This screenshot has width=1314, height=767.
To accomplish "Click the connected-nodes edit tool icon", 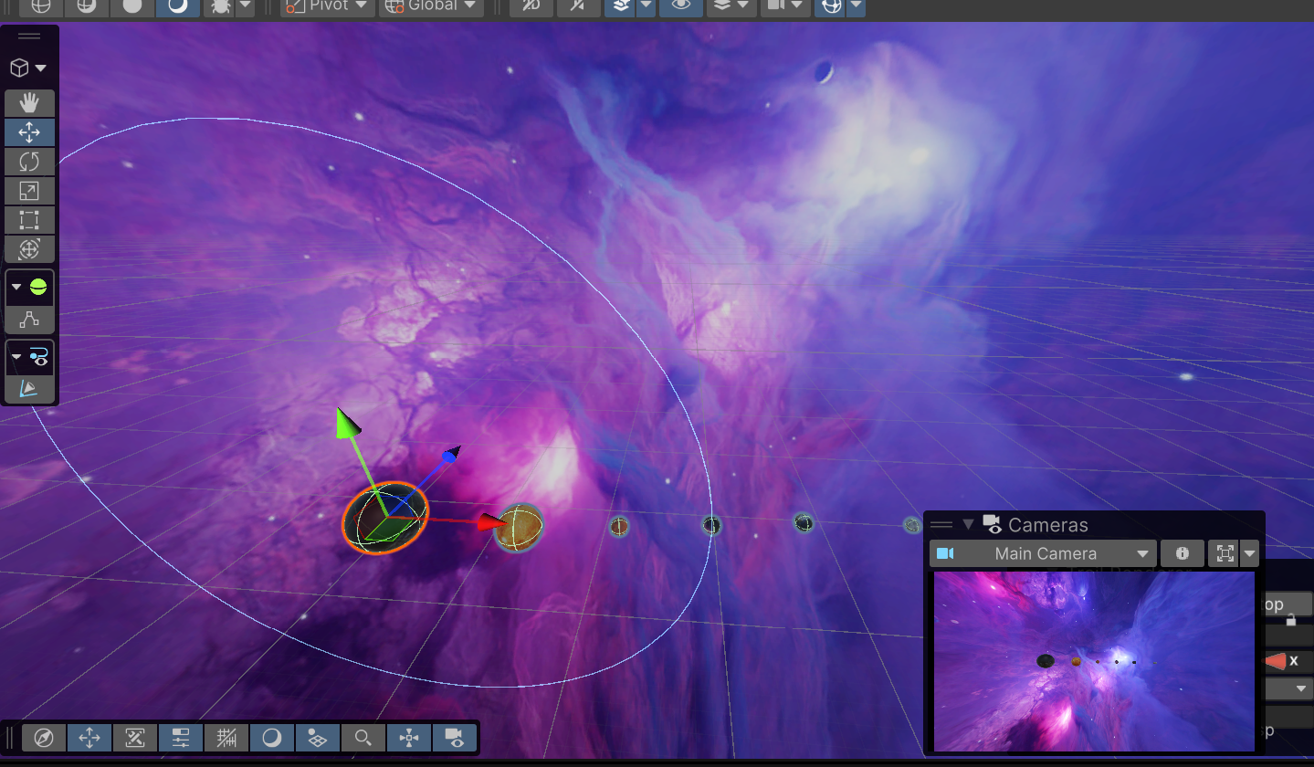I will point(29,320).
